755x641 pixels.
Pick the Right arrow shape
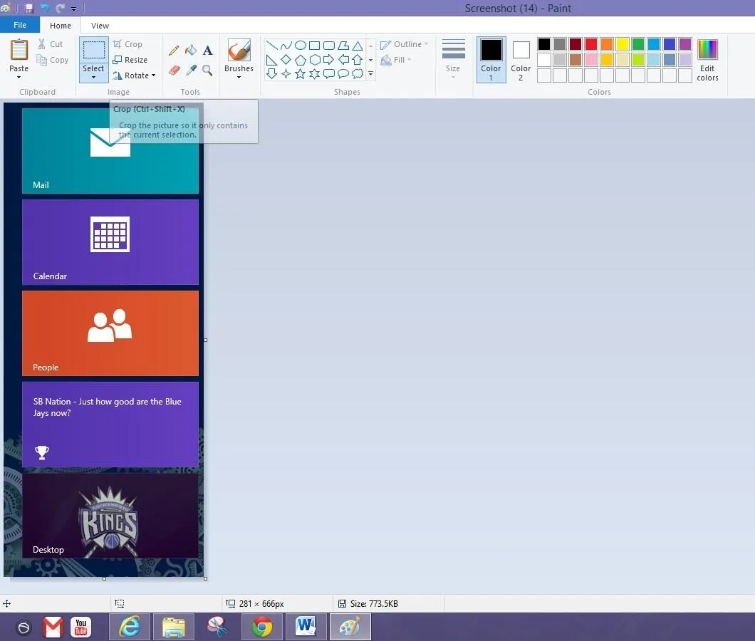pyautogui.click(x=329, y=60)
